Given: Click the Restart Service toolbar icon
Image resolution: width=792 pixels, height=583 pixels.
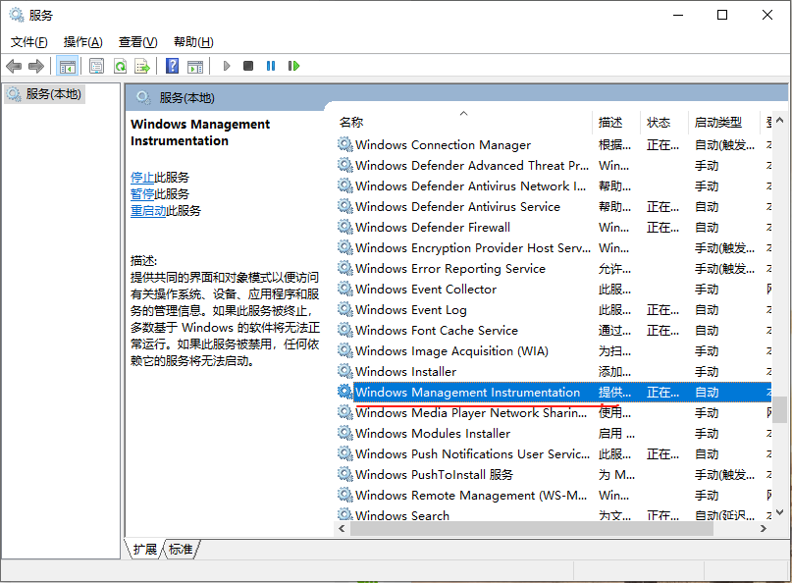Looking at the screenshot, I should tap(293, 66).
